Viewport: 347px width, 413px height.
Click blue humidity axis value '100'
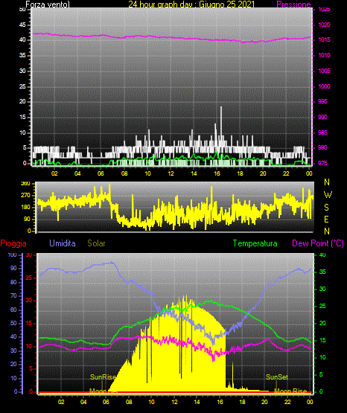[12, 254]
